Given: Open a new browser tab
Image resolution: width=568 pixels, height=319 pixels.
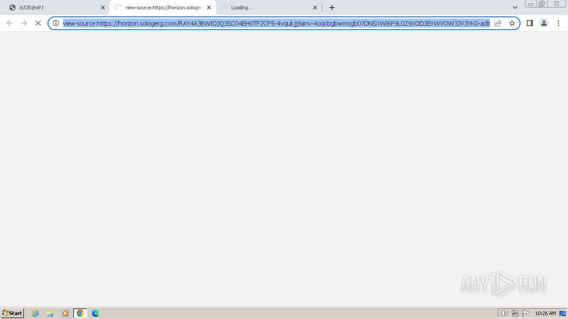Looking at the screenshot, I should click(332, 8).
